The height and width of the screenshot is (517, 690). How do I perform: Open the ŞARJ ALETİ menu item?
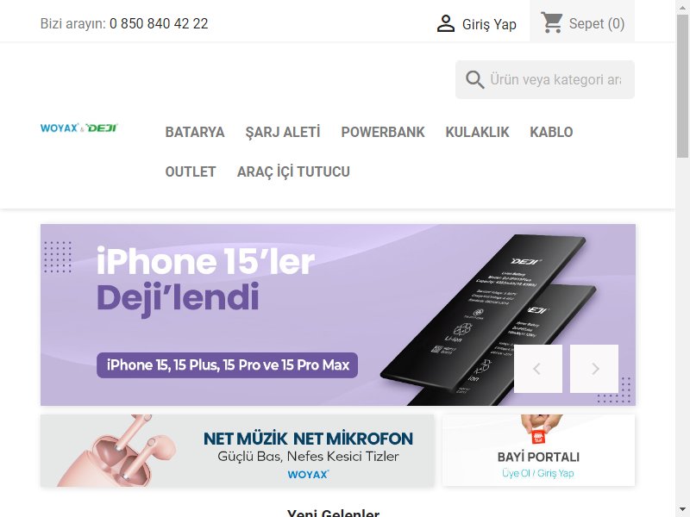[x=283, y=133]
